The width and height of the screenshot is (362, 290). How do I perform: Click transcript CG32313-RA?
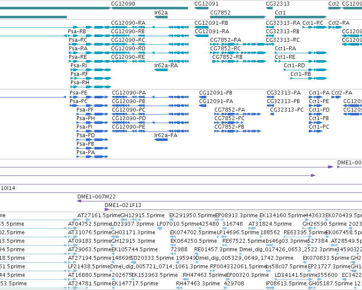coord(283,23)
